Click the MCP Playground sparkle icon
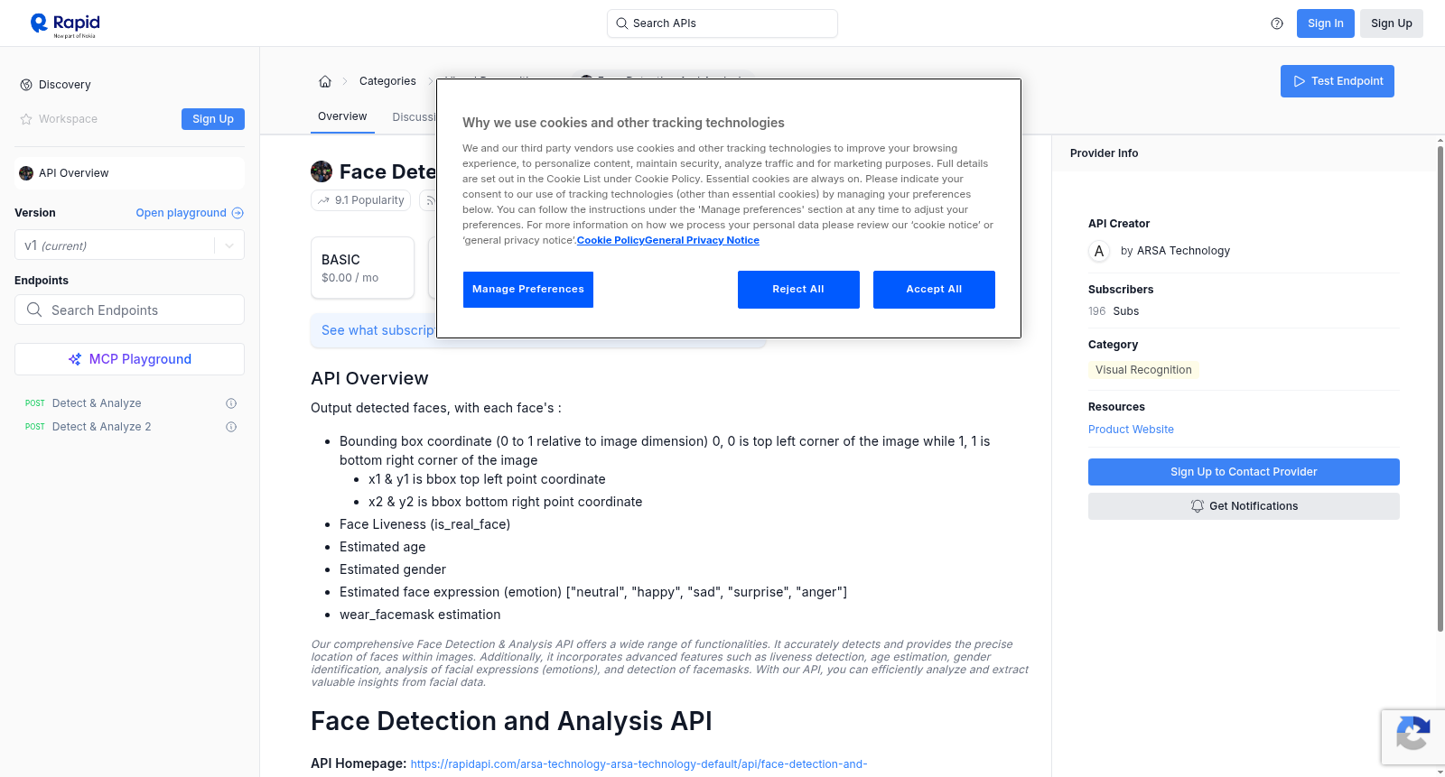1445x777 pixels. [x=75, y=359]
